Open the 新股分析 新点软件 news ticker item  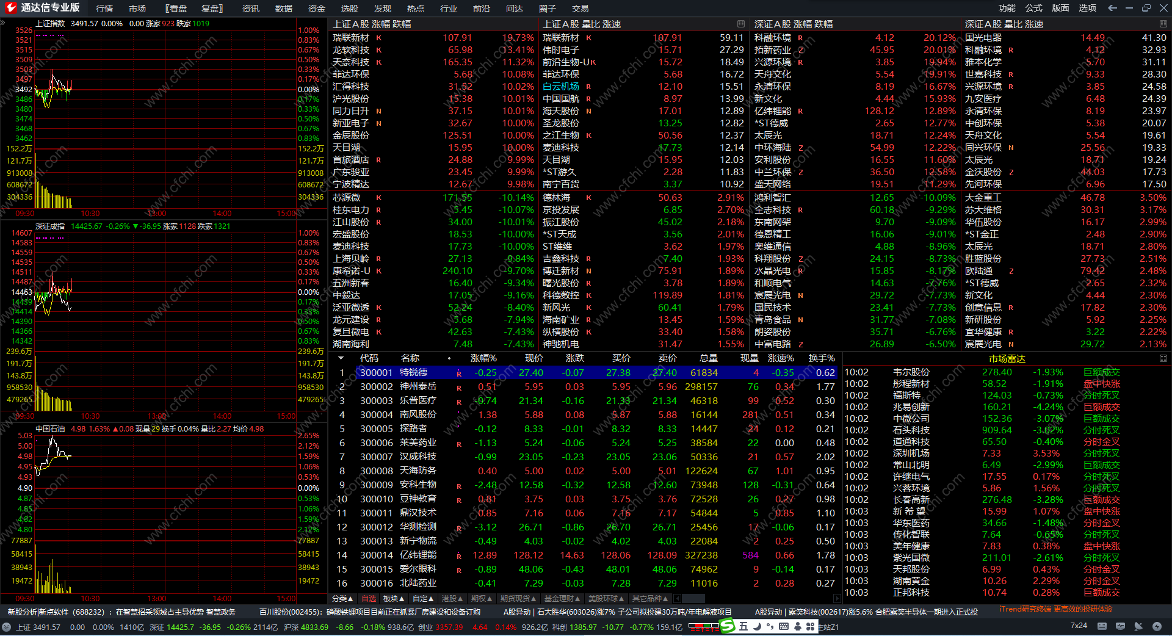click(121, 612)
